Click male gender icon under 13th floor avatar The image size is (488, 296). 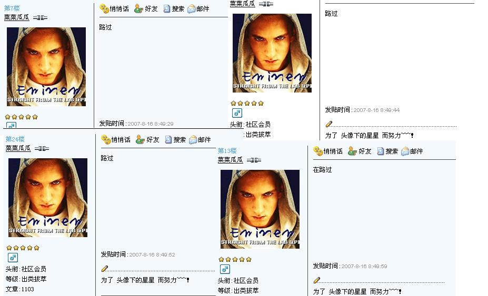coord(225,269)
